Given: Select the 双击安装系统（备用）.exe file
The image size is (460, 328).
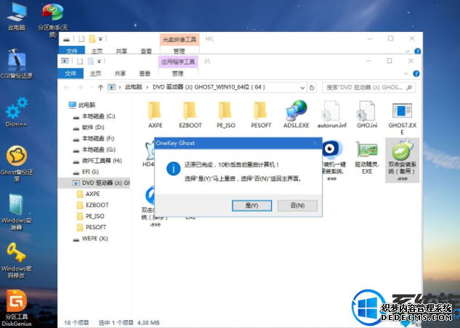Looking at the screenshot, I should pyautogui.click(x=402, y=160).
